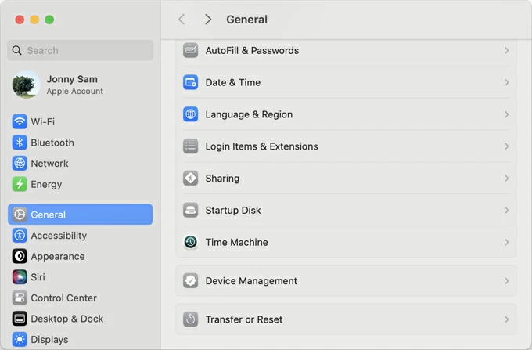532x350 pixels.
Task: Select the Energy lightning icon
Action: 20,185
